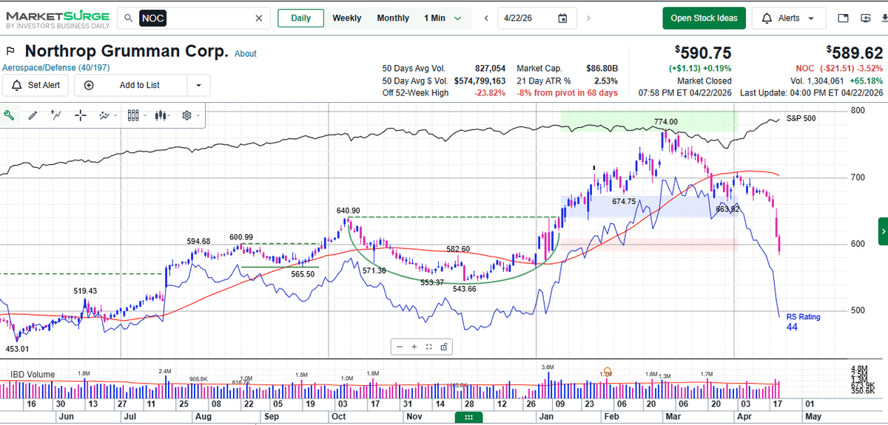The height and width of the screenshot is (425, 888).
Task: Expand the Add to List arrow
Action: pyautogui.click(x=198, y=85)
